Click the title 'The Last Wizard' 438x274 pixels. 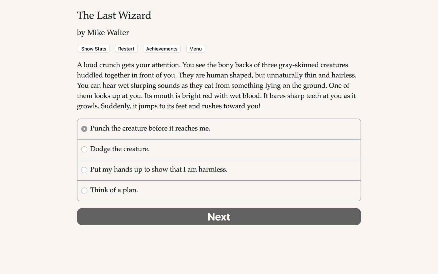[114, 15]
